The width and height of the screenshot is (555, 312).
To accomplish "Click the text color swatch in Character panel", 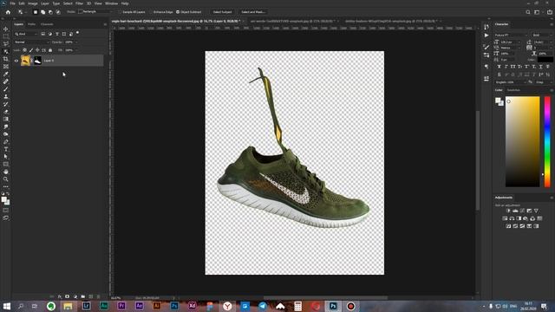I will point(545,60).
